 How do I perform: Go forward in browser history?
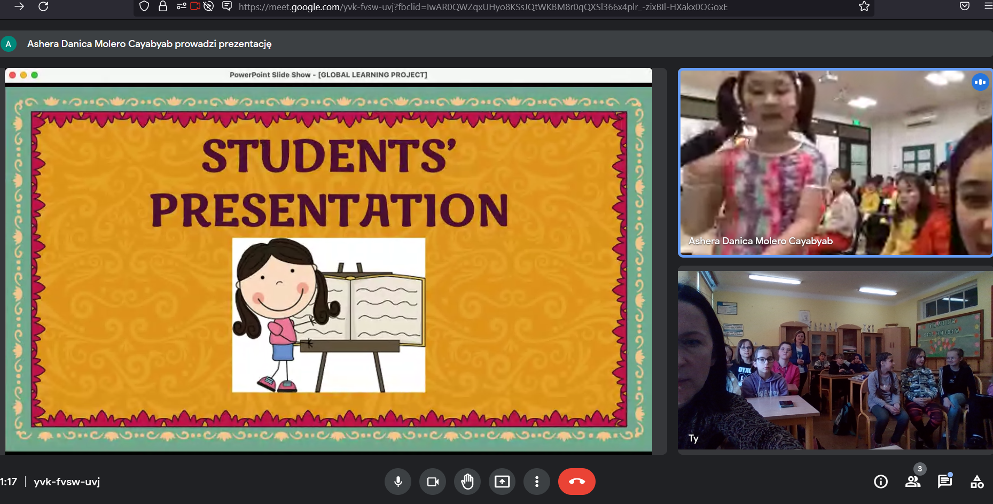coord(19,6)
